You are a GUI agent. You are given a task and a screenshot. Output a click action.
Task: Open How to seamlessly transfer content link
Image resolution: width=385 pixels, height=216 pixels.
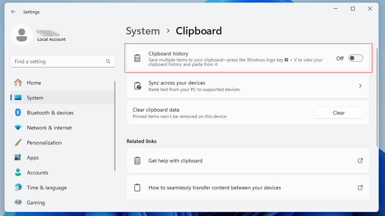pyautogui.click(x=248, y=188)
